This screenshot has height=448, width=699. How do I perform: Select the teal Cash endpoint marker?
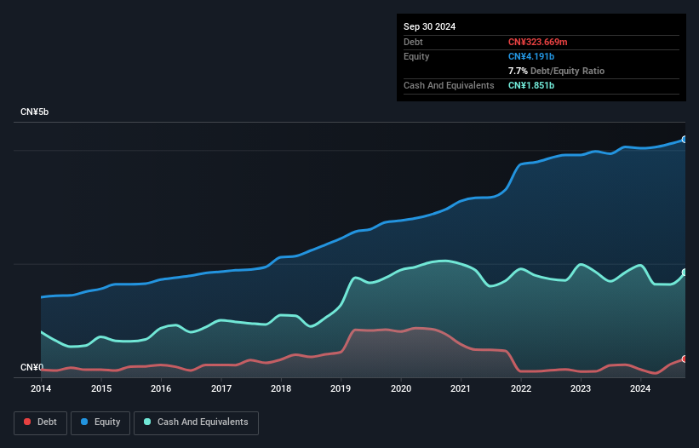click(x=685, y=273)
